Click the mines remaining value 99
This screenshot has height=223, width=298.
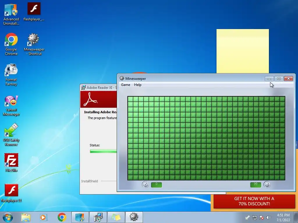256,185
